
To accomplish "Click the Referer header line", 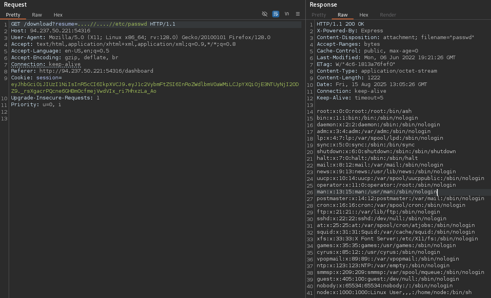I will coord(82,71).
